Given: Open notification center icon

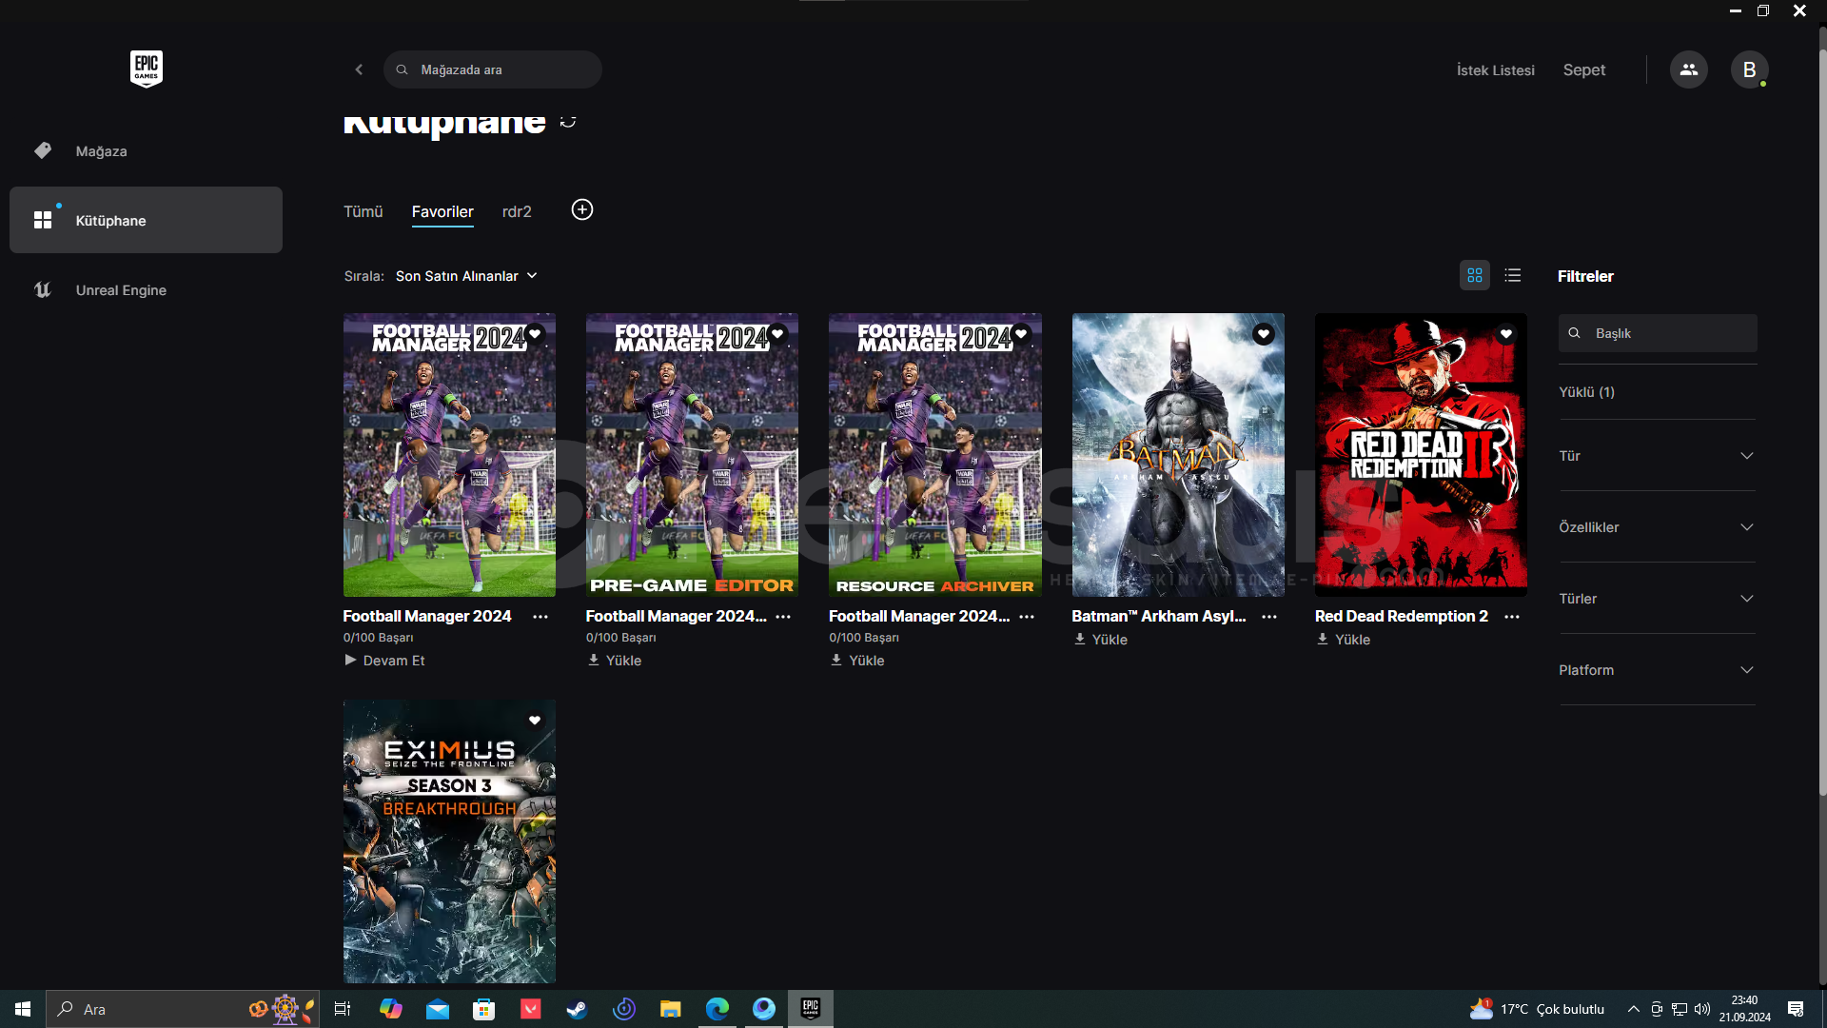Looking at the screenshot, I should point(1796,1009).
